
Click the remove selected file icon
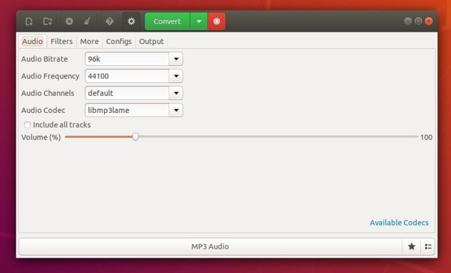69,21
